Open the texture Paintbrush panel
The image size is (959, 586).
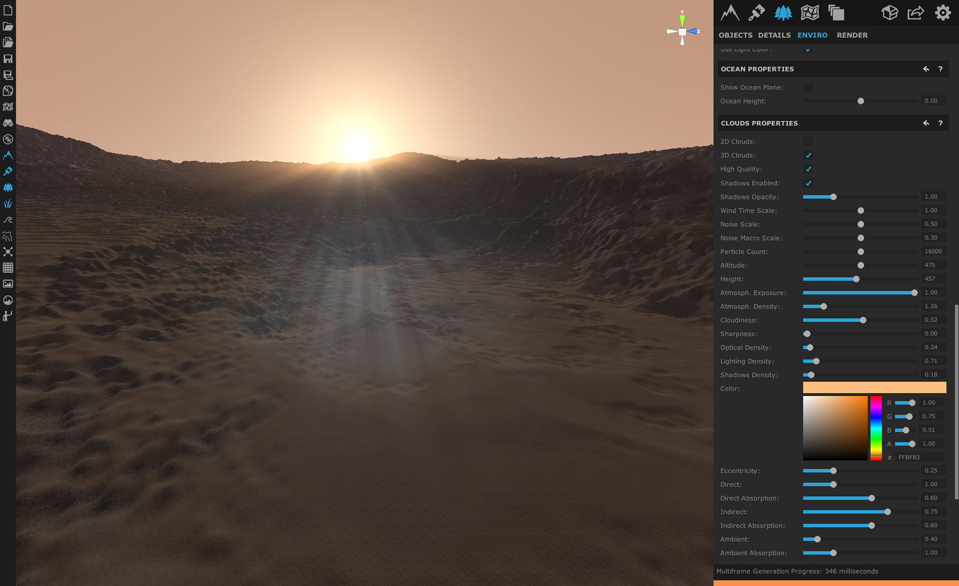tap(756, 12)
